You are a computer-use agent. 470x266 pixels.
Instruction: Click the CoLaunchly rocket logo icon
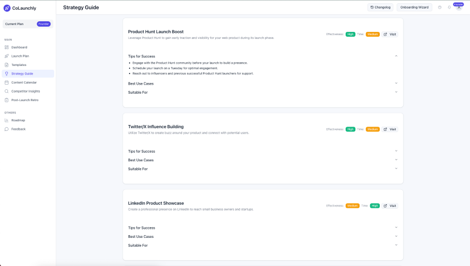(x=7, y=8)
